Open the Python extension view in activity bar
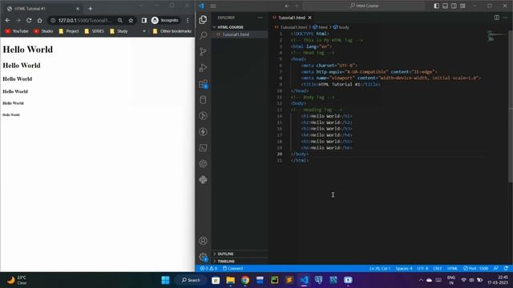 (x=203, y=179)
